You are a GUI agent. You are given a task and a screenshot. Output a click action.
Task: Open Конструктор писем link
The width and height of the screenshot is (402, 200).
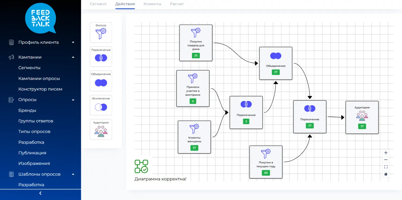pyautogui.click(x=40, y=89)
